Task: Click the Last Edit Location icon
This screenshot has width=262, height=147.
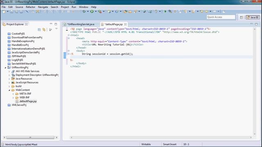Action: (202, 11)
